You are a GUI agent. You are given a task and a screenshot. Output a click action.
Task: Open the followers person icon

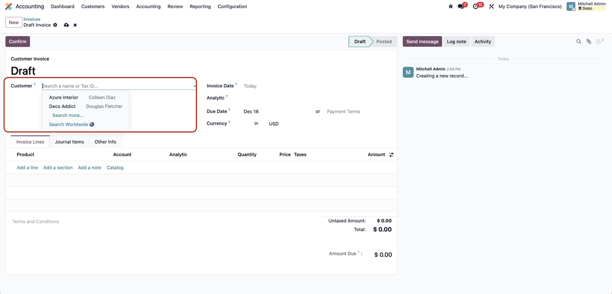pyautogui.click(x=599, y=42)
